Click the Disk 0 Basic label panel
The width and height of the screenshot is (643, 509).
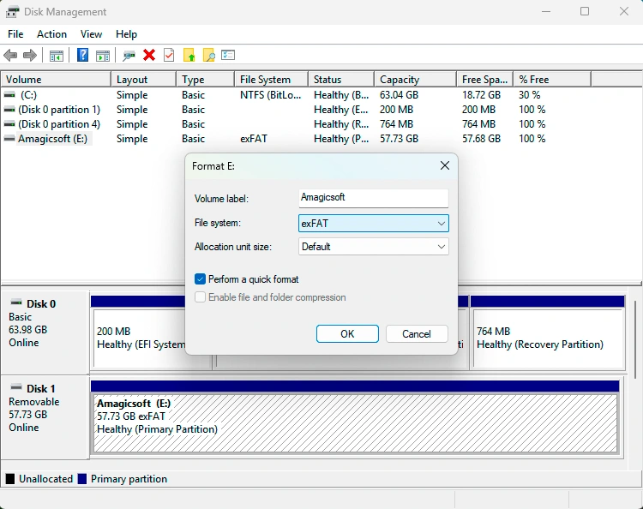[x=45, y=332]
